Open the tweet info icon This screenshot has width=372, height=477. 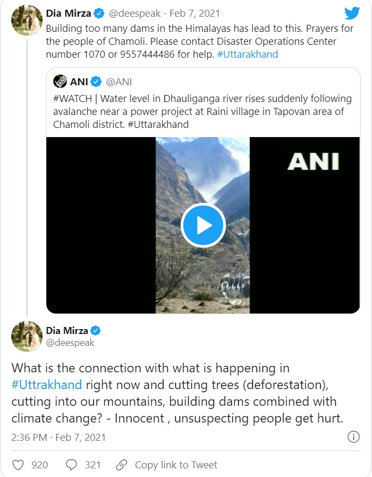[x=354, y=437]
